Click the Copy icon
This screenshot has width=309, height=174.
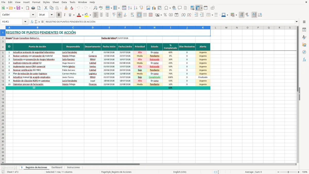51,8
